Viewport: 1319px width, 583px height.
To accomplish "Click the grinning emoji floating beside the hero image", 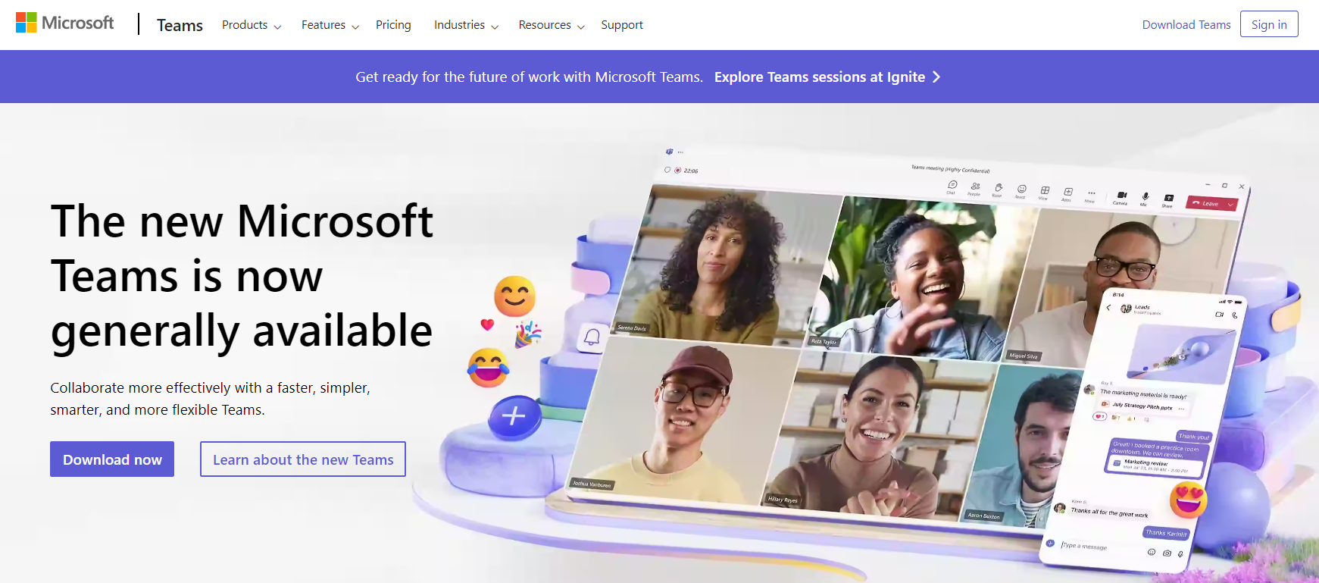I will click(515, 296).
